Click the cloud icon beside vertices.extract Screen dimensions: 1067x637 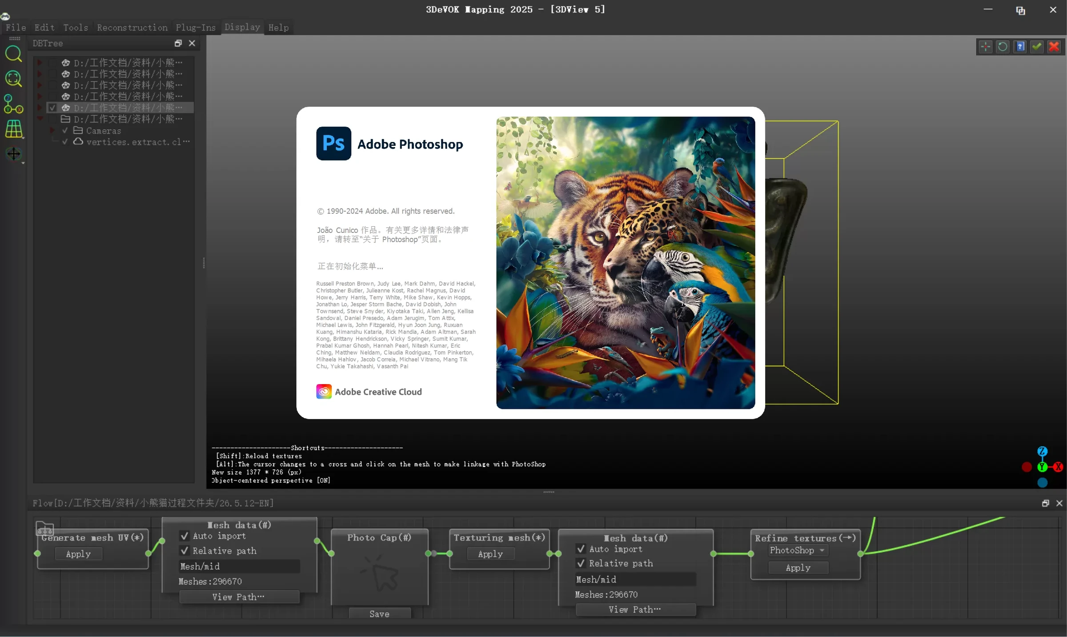78,141
